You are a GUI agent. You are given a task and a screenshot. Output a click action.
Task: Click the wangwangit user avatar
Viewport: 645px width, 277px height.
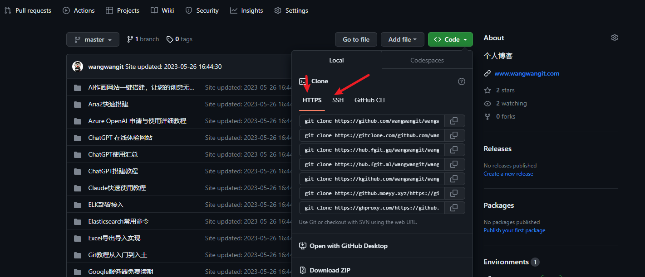point(78,67)
